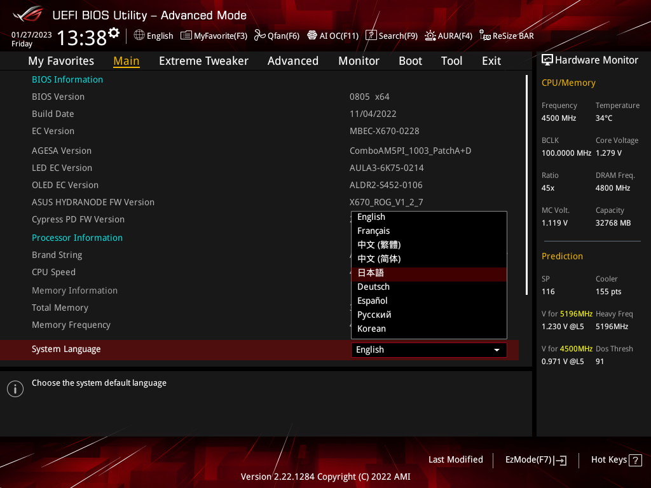Select the Main tab
Viewport: 651px width, 488px height.
point(127,61)
